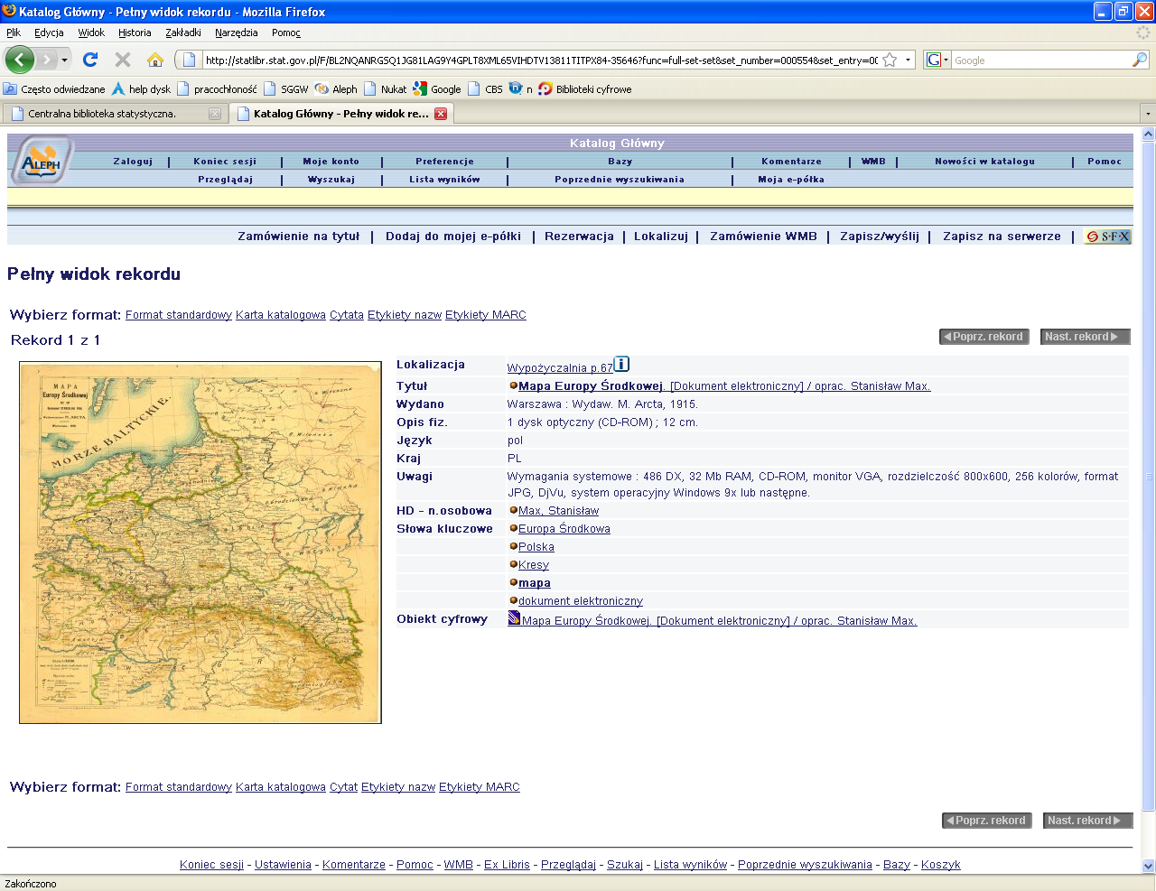The height and width of the screenshot is (891, 1156).
Task: Click the Koszyk footer link
Action: coord(941,865)
